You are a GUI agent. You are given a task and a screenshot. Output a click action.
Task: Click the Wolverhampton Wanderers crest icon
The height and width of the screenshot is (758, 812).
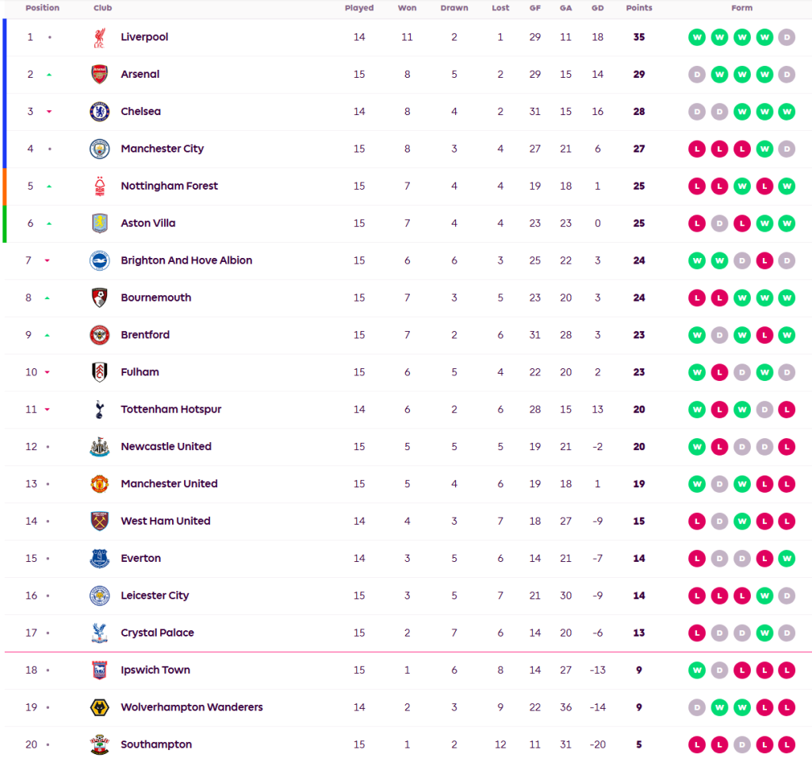[99, 707]
